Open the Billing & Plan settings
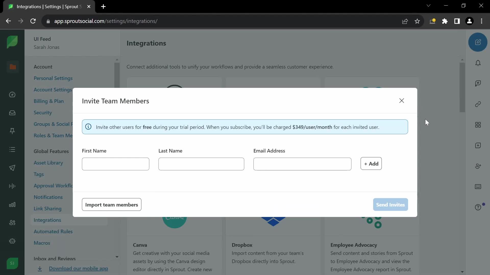Screen dimensions: 490x275 tap(49, 101)
